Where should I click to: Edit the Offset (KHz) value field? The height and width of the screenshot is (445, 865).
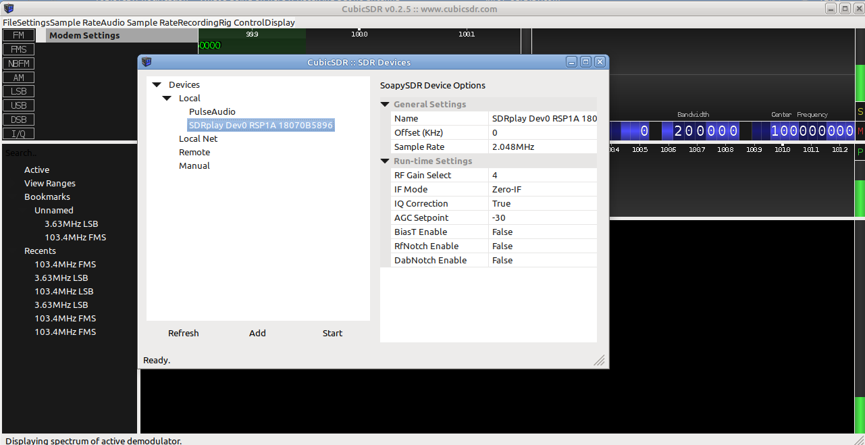(543, 132)
